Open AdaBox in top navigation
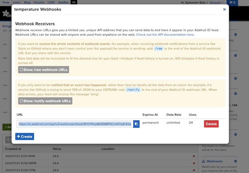The height and width of the screenshot is (173, 249). pyautogui.click(x=63, y=2)
